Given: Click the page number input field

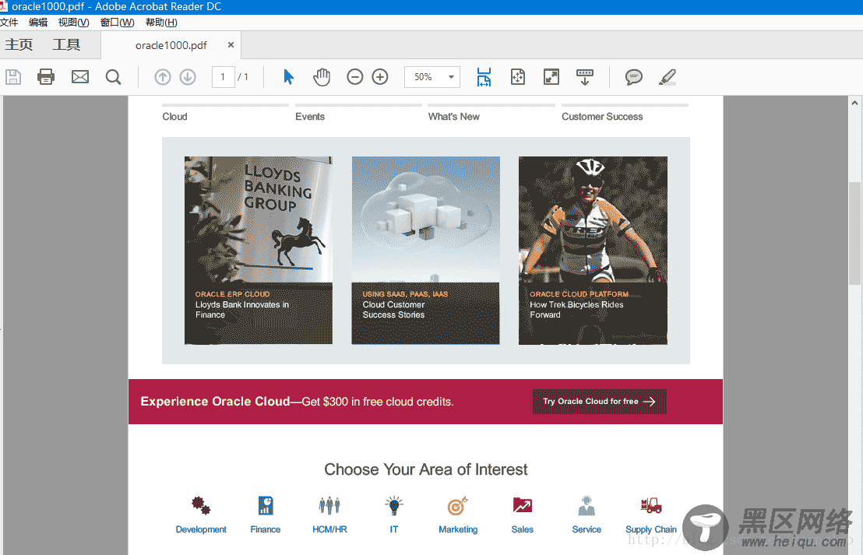Looking at the screenshot, I should (x=223, y=77).
